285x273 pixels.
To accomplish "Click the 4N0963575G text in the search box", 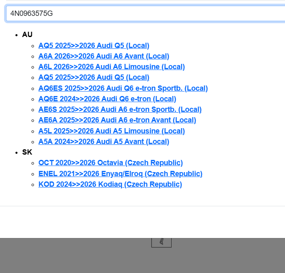I will (x=32, y=13).
